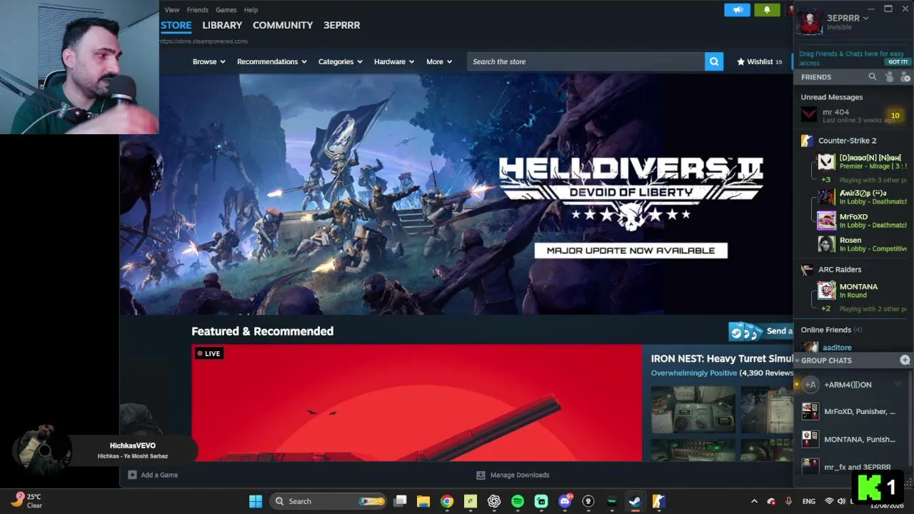Expand the More dropdown

439,61
